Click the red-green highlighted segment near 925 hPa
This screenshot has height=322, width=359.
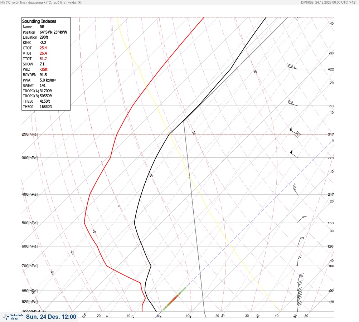174,298
